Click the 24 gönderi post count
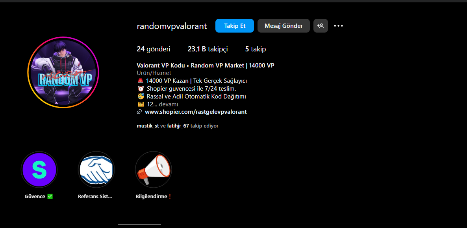This screenshot has width=467, height=228. pyautogui.click(x=154, y=49)
